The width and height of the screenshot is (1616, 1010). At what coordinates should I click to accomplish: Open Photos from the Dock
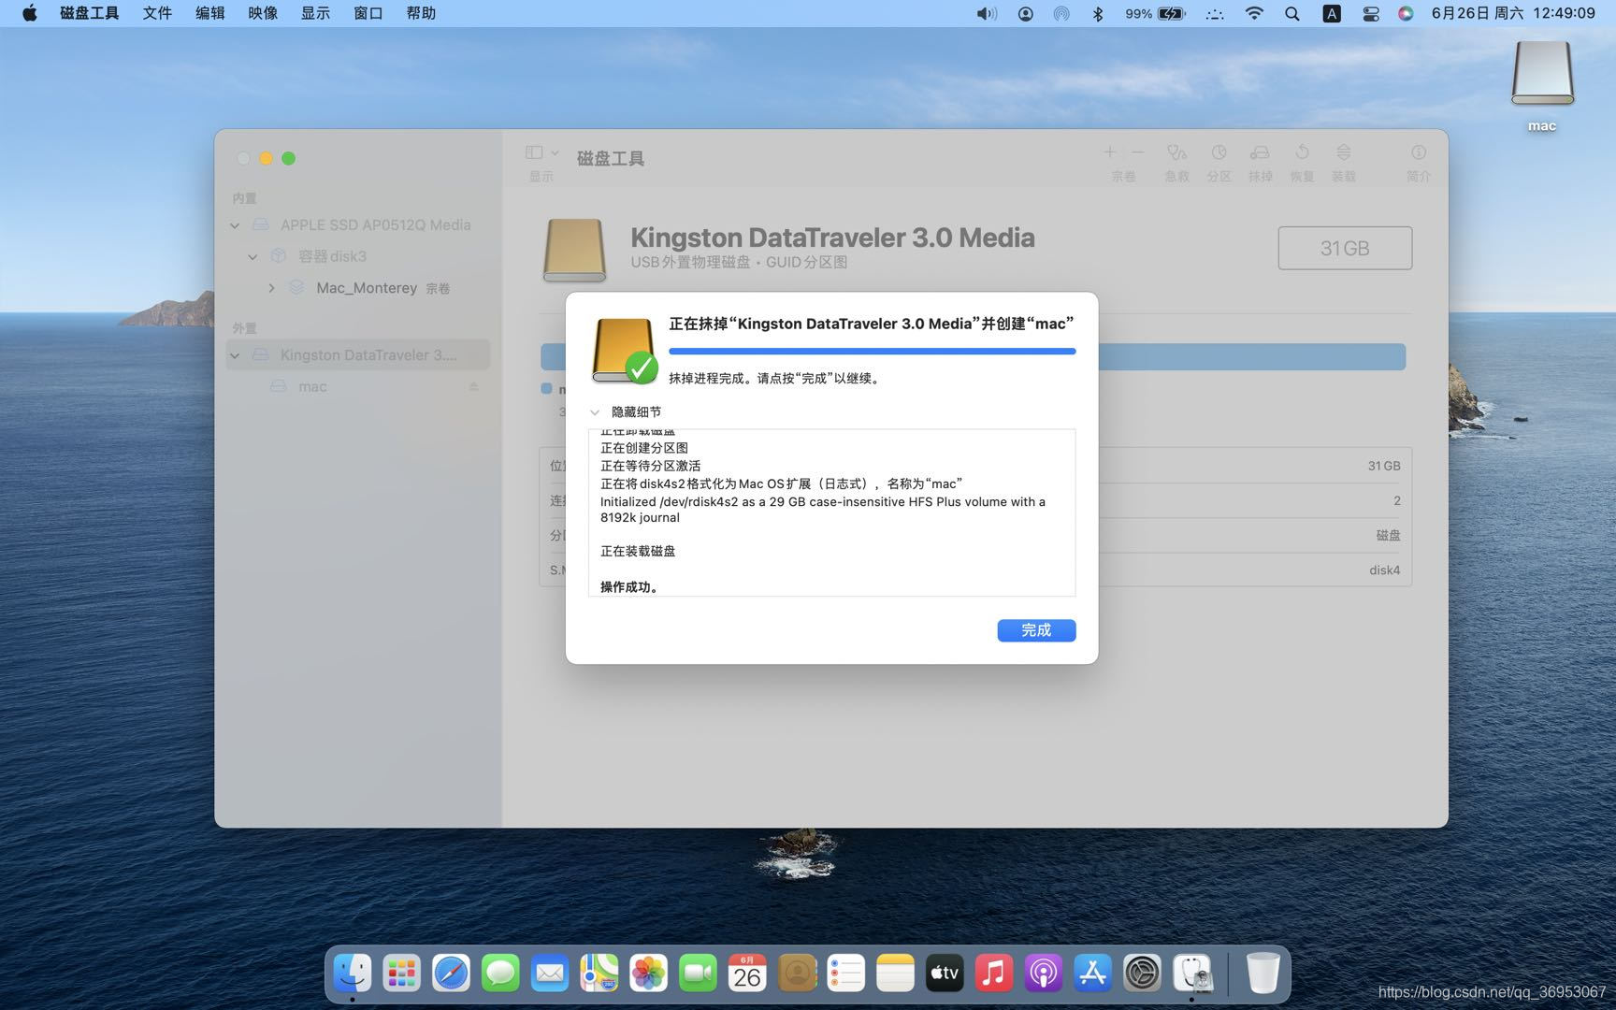tap(648, 974)
